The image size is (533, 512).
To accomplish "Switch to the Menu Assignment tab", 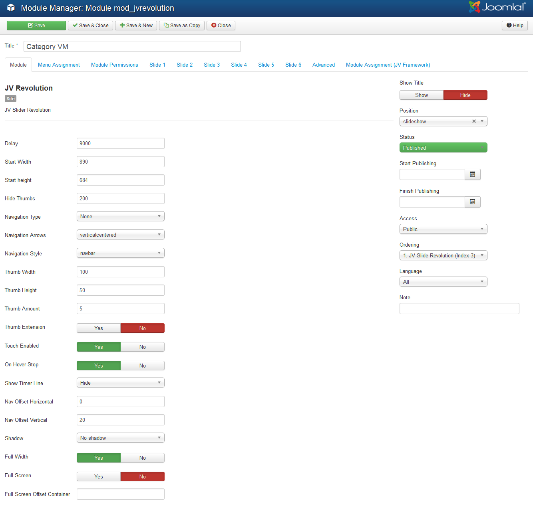I will point(59,65).
